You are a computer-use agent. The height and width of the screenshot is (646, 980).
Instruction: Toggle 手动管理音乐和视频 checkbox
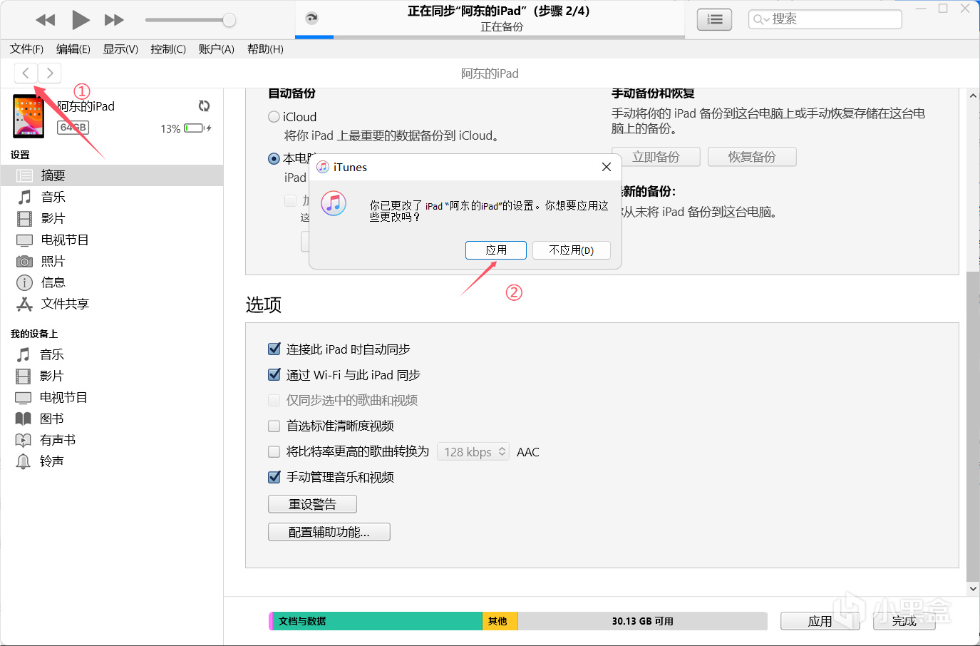(274, 477)
